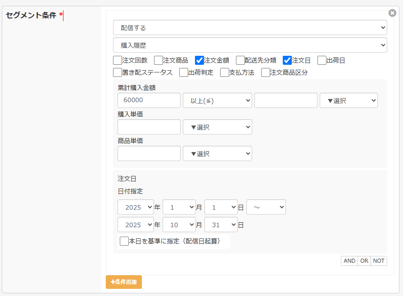The width and height of the screenshot is (403, 296).
Task: Open the 購入履歴 dropdown
Action: pyautogui.click(x=250, y=45)
